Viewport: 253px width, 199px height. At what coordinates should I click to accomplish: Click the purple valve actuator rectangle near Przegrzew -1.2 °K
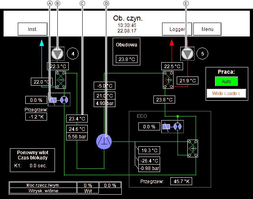53,100
